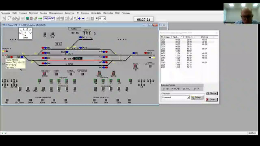Click the № поезда column header
The image size is (260, 146).
point(166,37)
